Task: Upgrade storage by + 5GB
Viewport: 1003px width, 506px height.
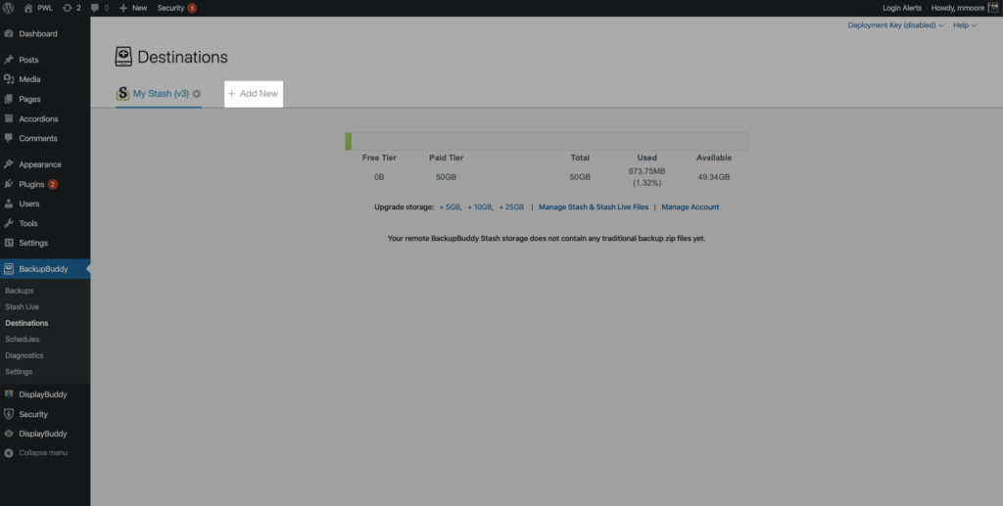Action: (x=451, y=207)
